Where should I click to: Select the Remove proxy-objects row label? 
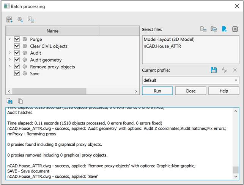click(x=52, y=67)
